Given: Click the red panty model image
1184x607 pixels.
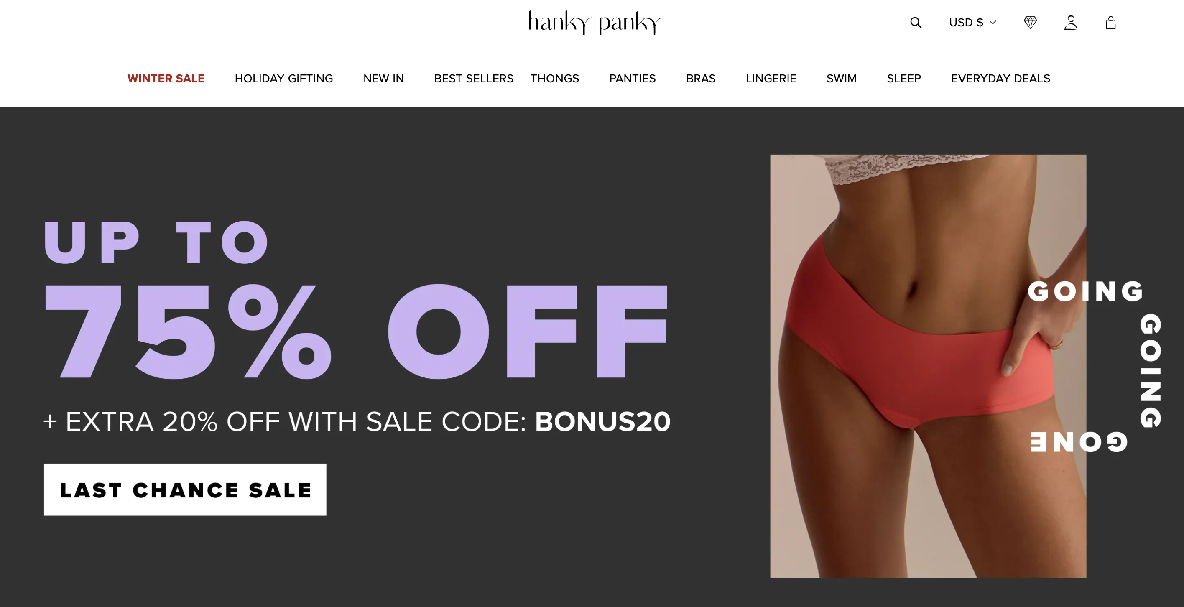Looking at the screenshot, I should coord(928,366).
